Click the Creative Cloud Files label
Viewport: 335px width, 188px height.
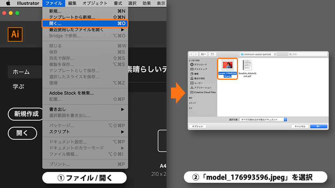205,92
